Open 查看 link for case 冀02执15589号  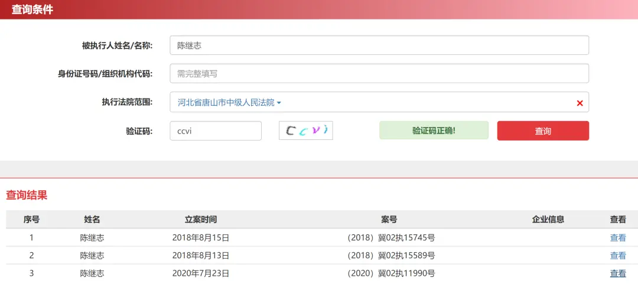click(x=618, y=256)
